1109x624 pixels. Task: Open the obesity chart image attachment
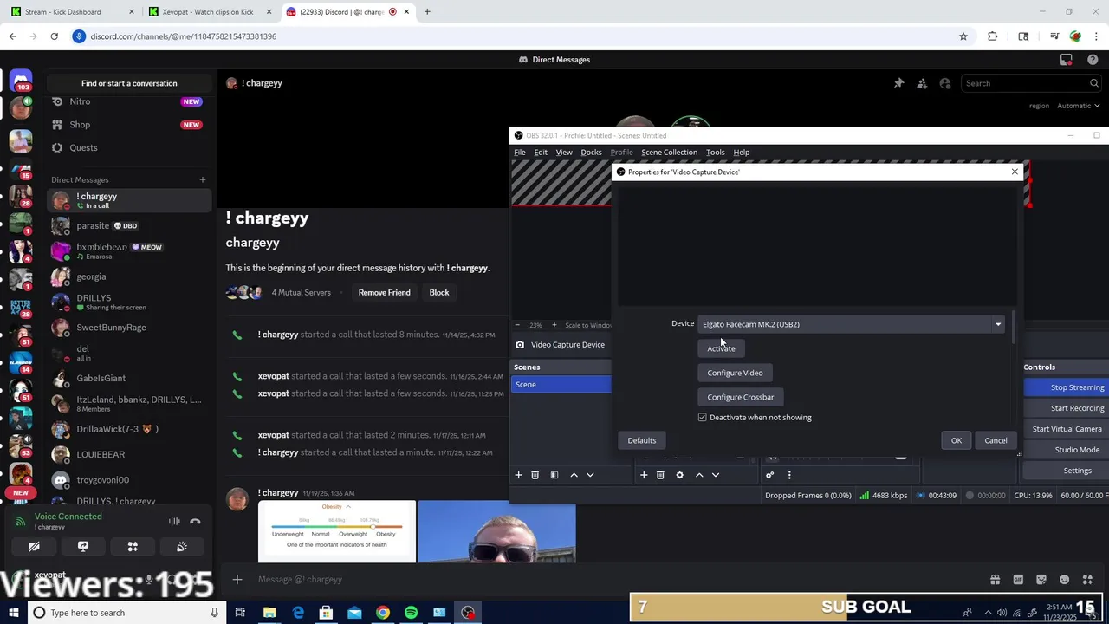pyautogui.click(x=337, y=531)
